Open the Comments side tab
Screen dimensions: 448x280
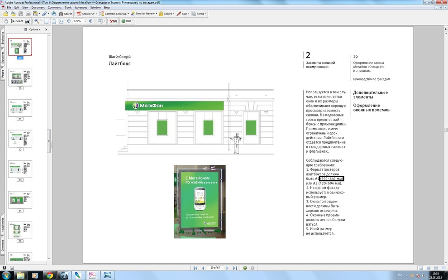click(2, 246)
